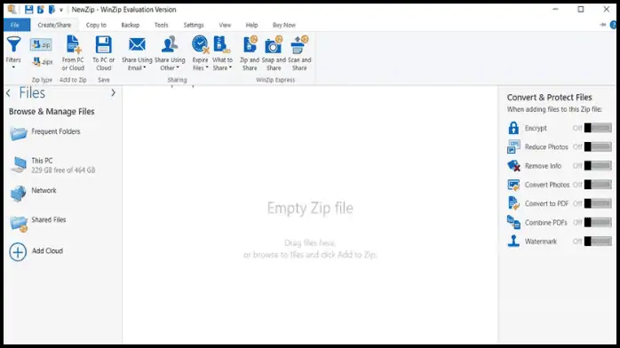Go to previous pane using left chevron
Image resolution: width=620 pixels, height=348 pixels.
click(8, 93)
